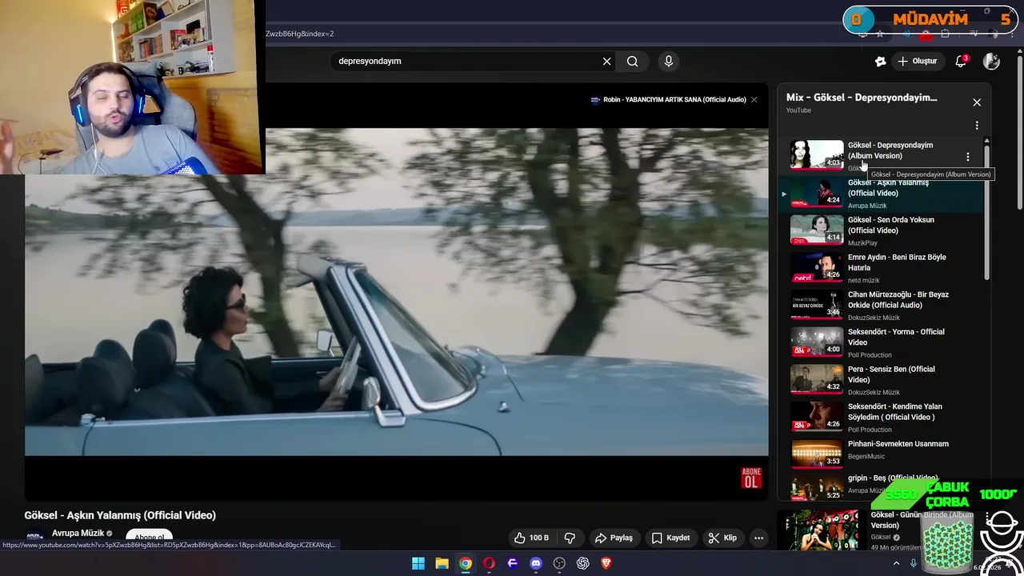Open ChatGPT app from taskbar
Image resolution: width=1024 pixels, height=576 pixels.
tap(582, 563)
